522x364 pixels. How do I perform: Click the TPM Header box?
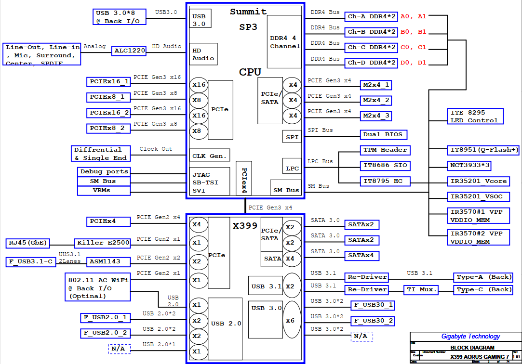tap(385, 150)
